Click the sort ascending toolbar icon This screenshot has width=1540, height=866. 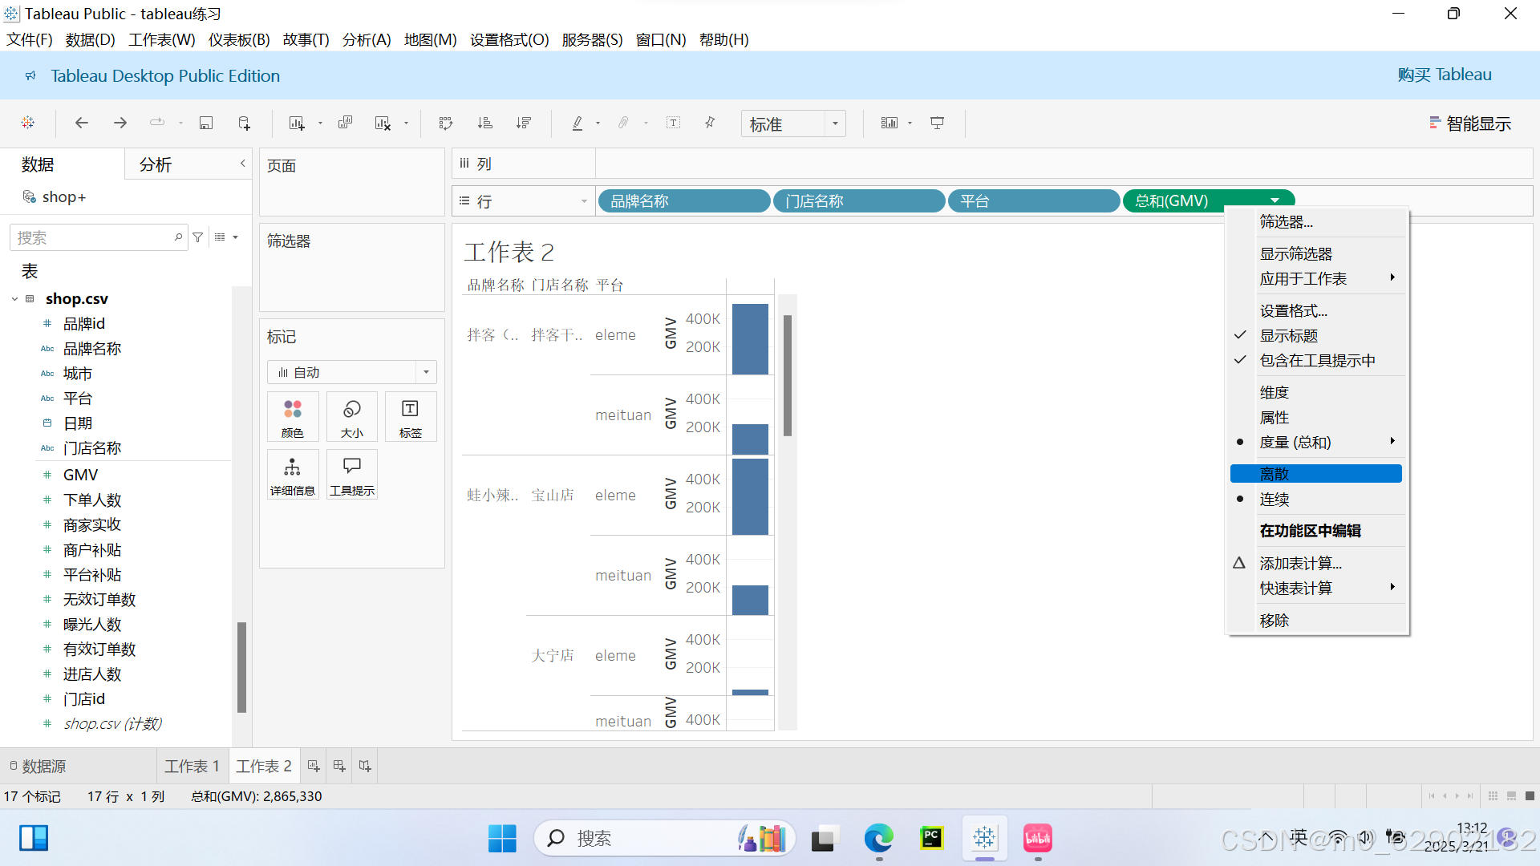tap(484, 123)
